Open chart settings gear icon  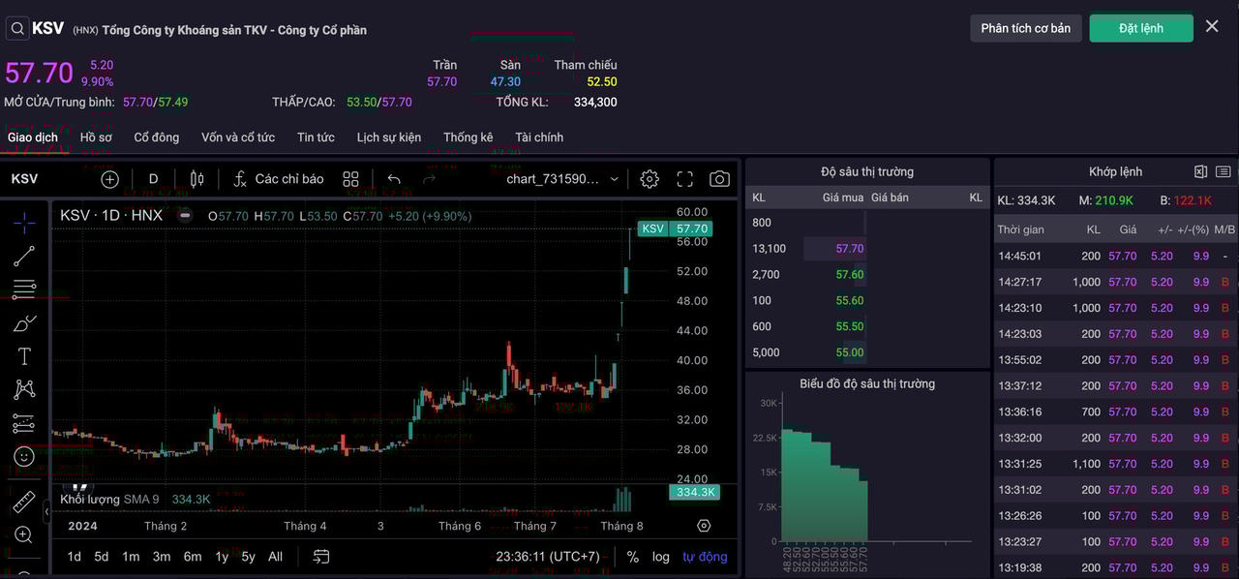650,179
